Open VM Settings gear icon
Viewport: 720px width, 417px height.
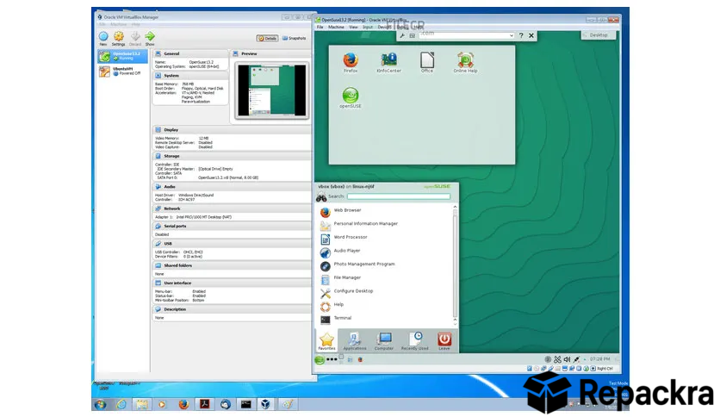pyautogui.click(x=119, y=38)
